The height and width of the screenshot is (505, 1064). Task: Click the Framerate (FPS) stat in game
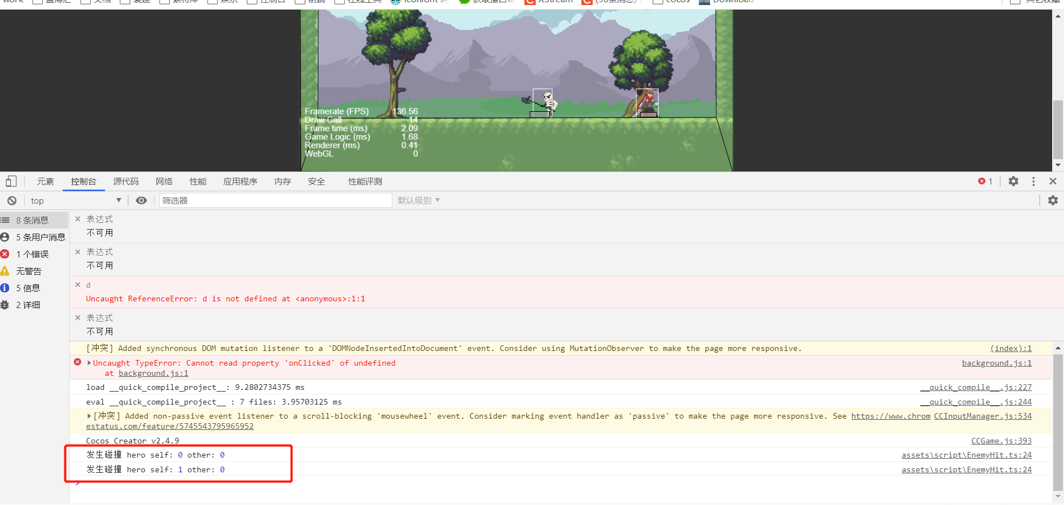(x=361, y=111)
